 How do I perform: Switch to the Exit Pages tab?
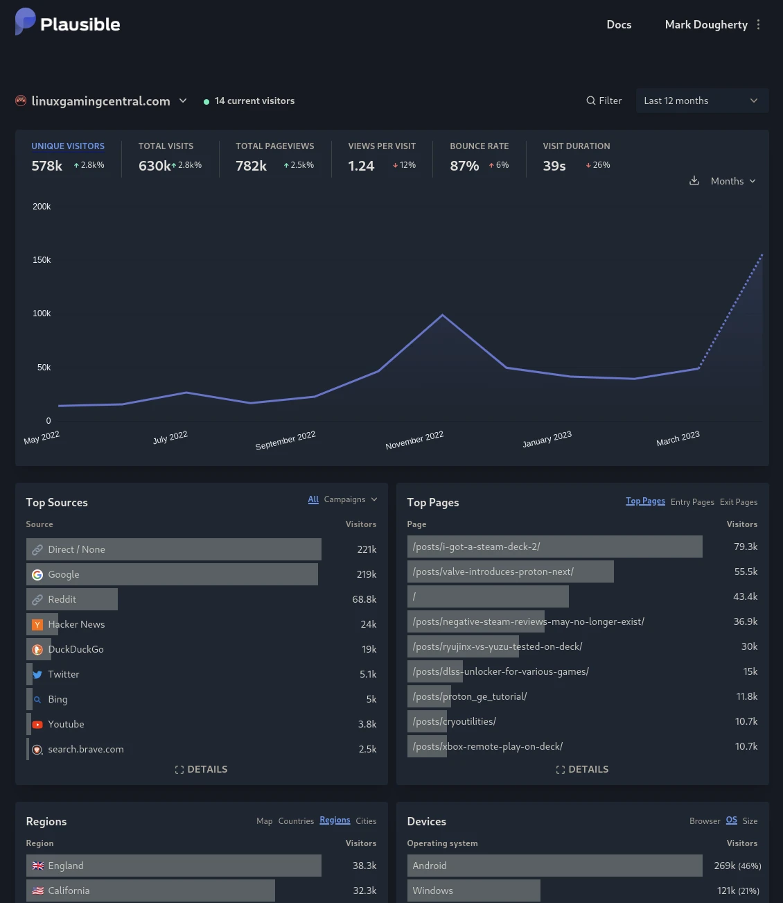(739, 502)
